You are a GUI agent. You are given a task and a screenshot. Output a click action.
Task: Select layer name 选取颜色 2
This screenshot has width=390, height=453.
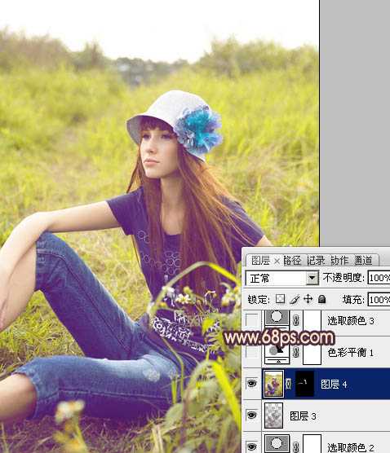tap(351, 447)
